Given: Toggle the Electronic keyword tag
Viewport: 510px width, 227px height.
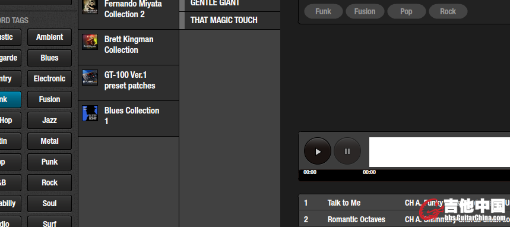Looking at the screenshot, I should [49, 79].
